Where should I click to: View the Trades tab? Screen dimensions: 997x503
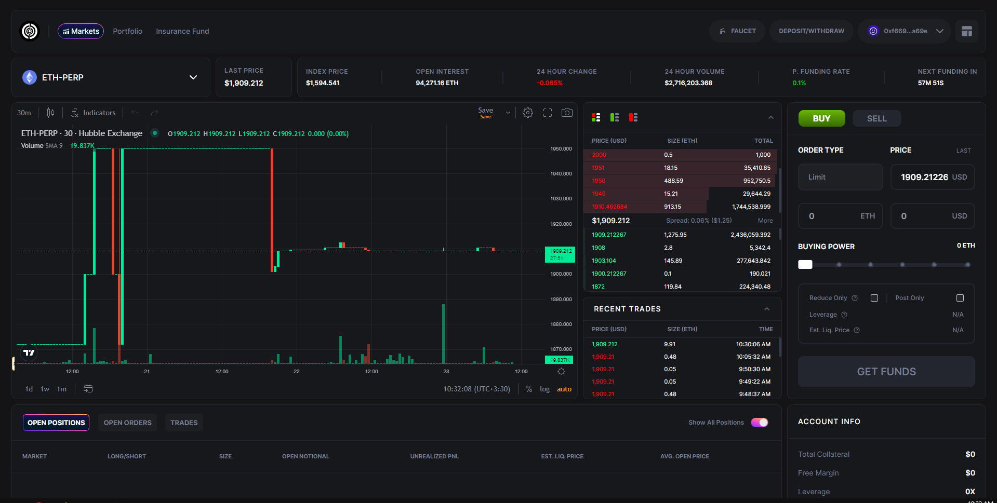(184, 423)
